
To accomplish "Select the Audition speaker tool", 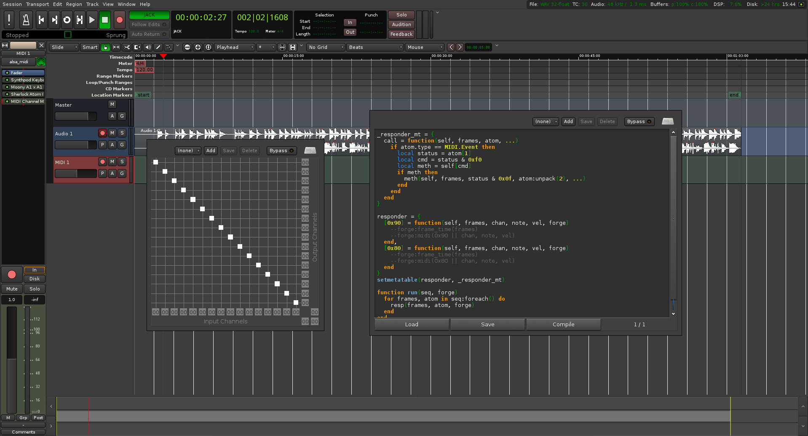I will [148, 47].
